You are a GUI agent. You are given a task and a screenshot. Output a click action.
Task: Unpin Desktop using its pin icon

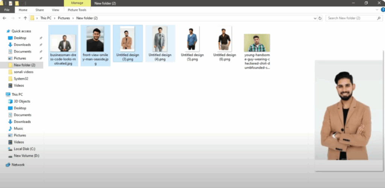tap(41, 38)
